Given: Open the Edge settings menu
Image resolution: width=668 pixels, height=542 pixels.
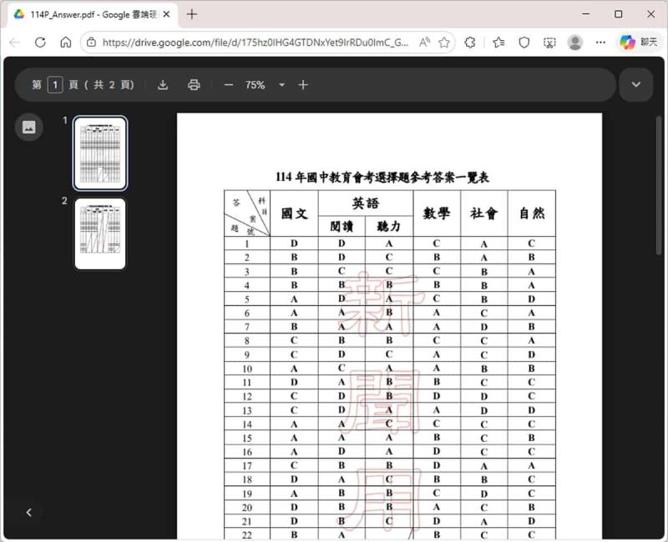Looking at the screenshot, I should tap(600, 42).
